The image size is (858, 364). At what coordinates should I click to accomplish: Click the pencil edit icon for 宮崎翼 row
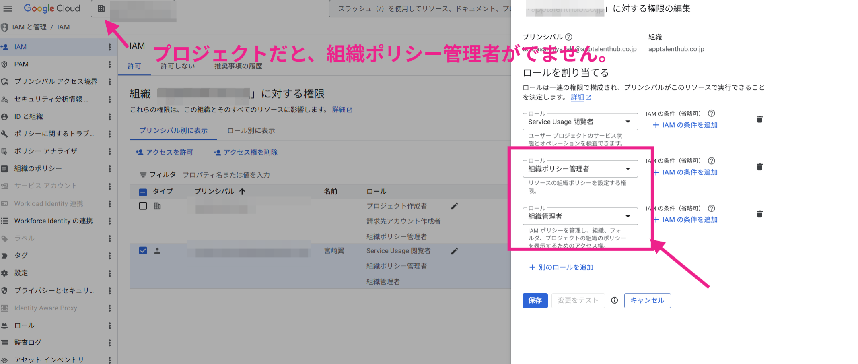455,251
